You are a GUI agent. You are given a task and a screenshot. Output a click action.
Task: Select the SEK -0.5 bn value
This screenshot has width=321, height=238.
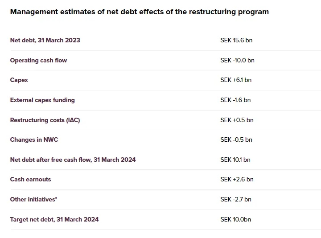(x=236, y=140)
